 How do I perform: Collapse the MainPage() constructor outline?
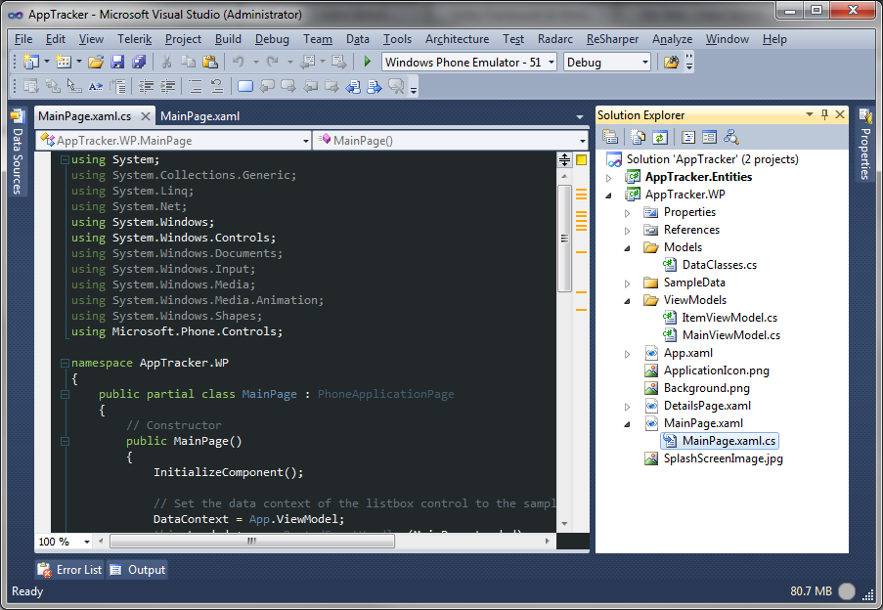tap(65, 441)
